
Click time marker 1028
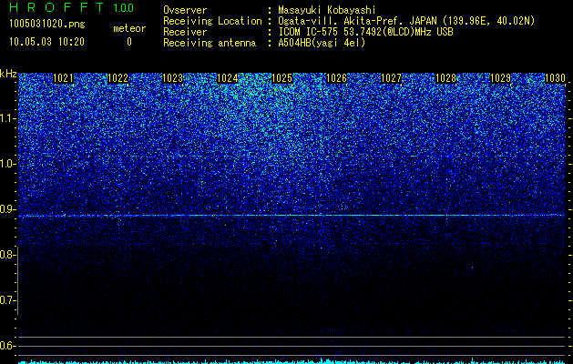(x=445, y=78)
